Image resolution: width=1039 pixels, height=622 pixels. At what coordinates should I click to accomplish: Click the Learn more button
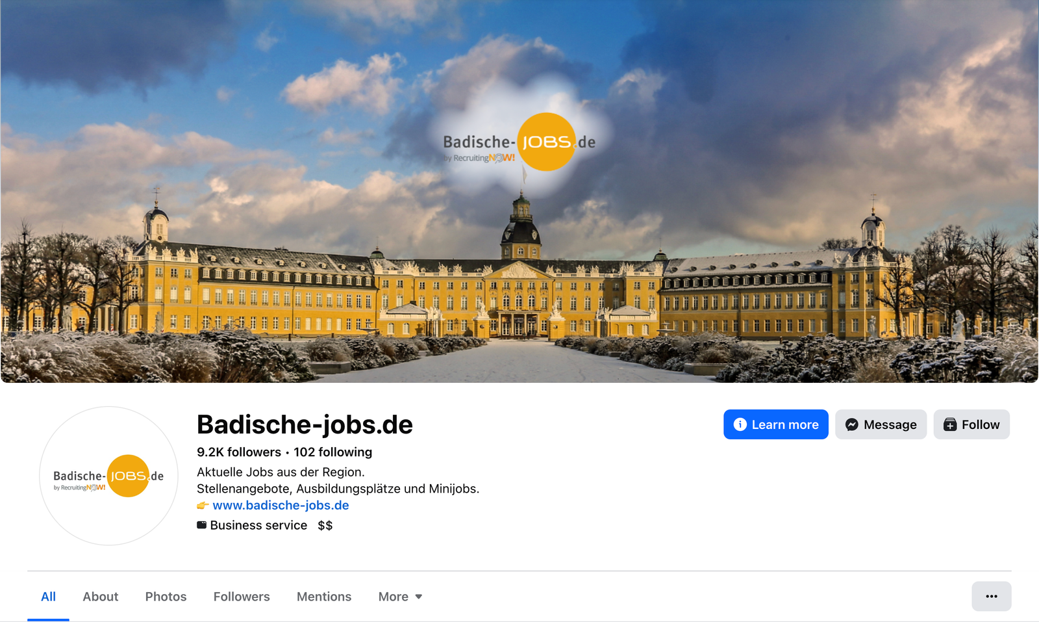pyautogui.click(x=776, y=424)
